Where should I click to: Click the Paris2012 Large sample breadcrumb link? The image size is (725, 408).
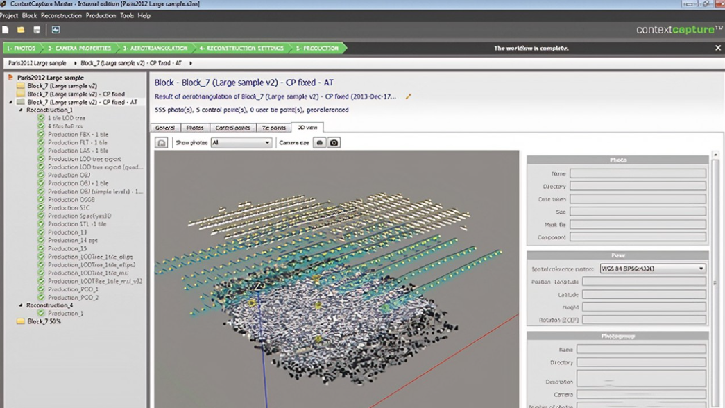37,63
